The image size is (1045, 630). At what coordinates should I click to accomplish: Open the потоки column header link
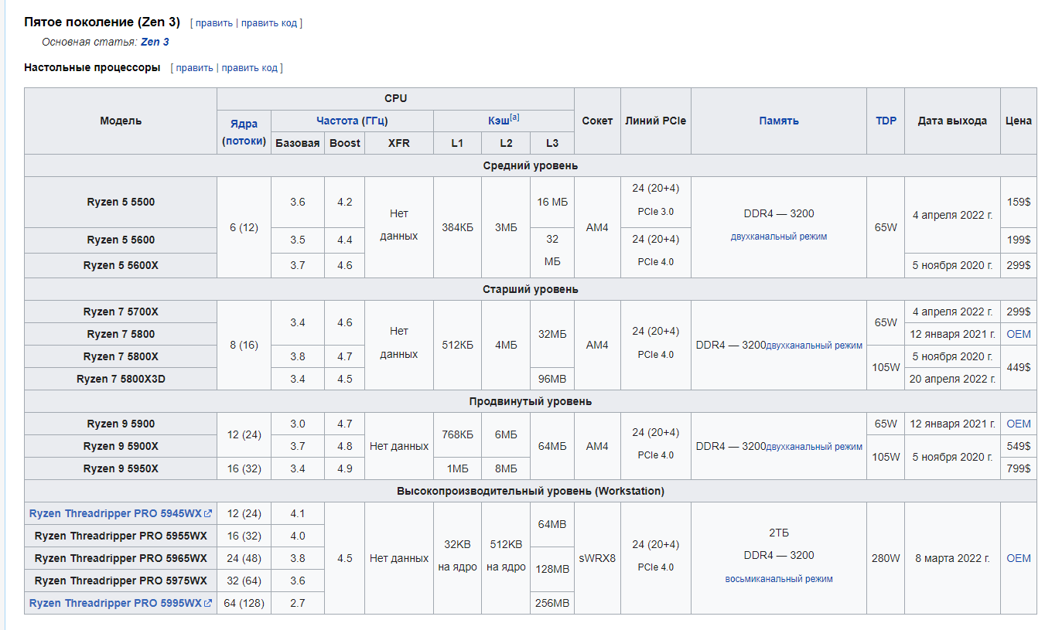pyautogui.click(x=244, y=141)
